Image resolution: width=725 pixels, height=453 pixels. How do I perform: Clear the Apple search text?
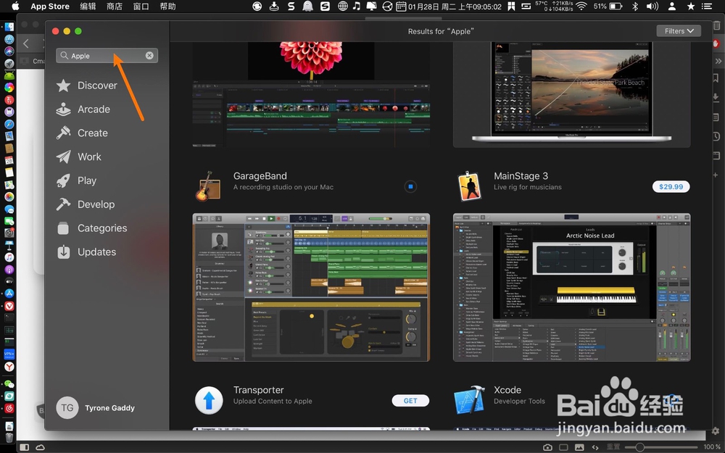[x=149, y=56]
